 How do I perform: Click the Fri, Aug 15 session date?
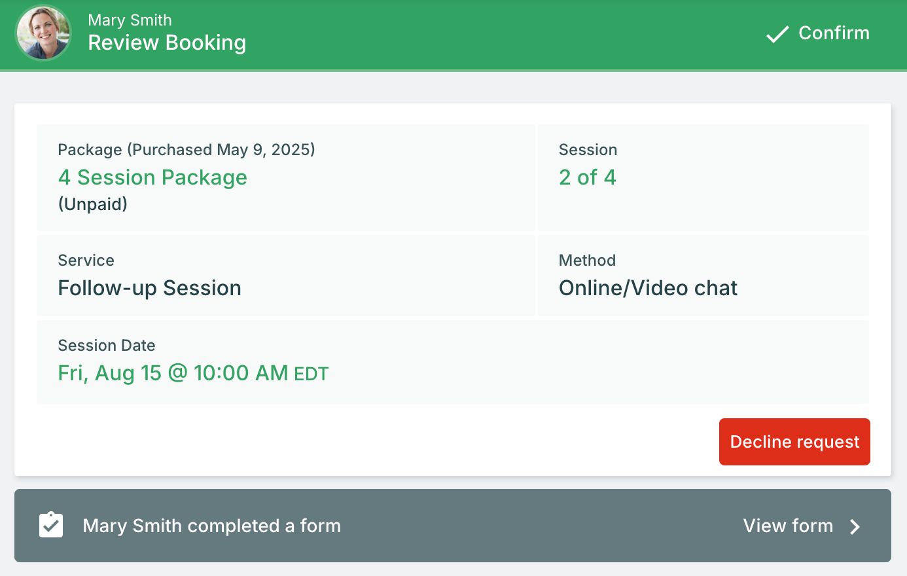point(193,373)
